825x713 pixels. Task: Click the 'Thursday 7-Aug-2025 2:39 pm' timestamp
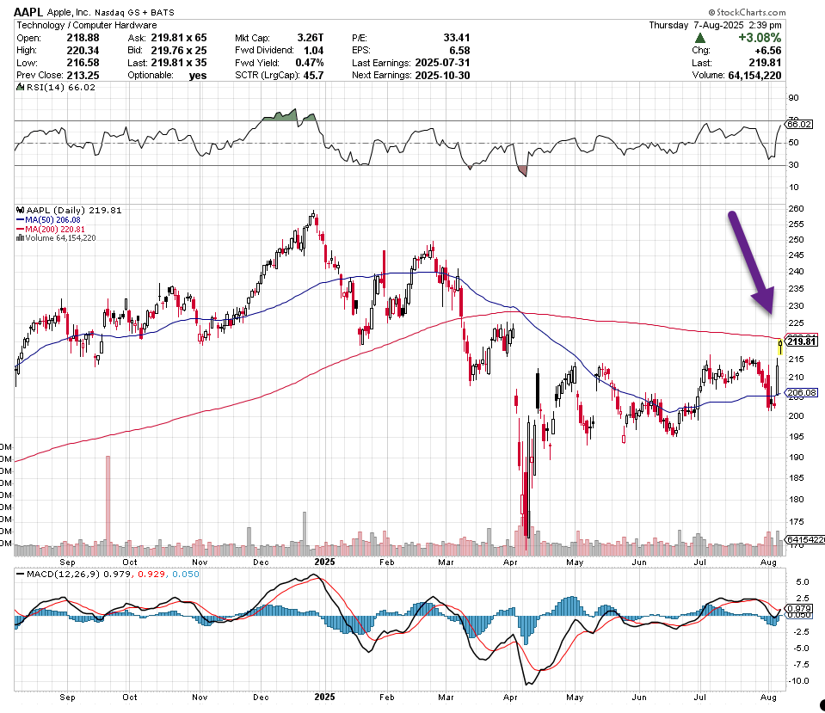(x=715, y=25)
